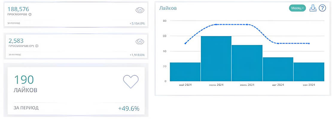Click the 190 likes count
This screenshot has height=121, width=335.
point(24,79)
